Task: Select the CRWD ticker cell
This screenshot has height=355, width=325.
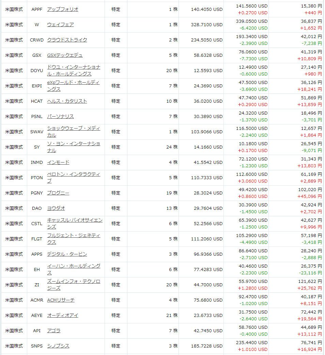Action: click(x=37, y=40)
